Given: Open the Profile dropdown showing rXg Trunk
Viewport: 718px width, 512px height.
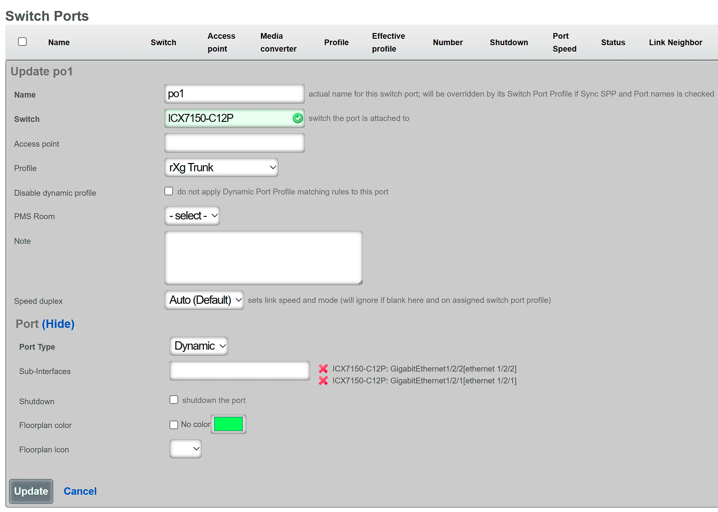Looking at the screenshot, I should [221, 167].
